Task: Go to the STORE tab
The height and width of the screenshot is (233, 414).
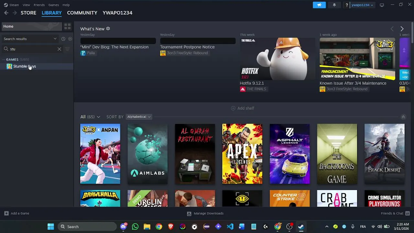Action: point(28,13)
